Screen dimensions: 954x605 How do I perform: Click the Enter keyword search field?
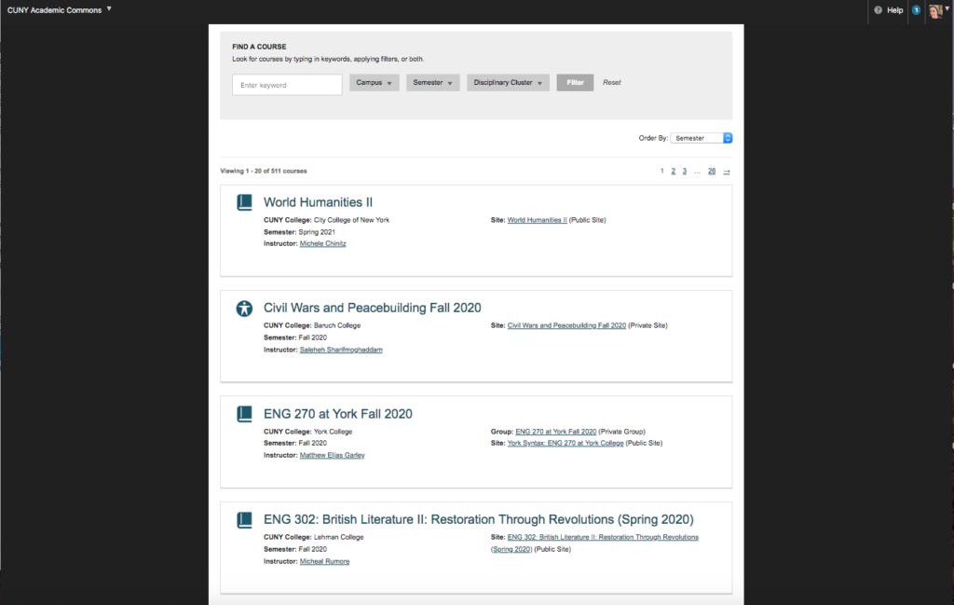point(286,84)
